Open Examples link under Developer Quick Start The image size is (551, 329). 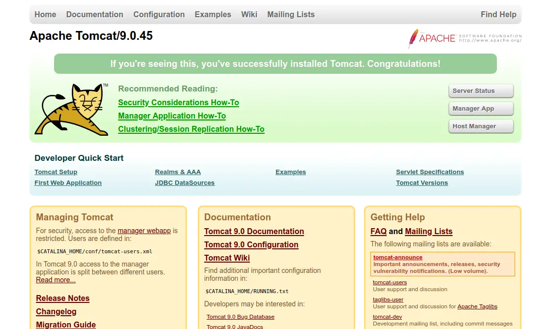(x=291, y=172)
